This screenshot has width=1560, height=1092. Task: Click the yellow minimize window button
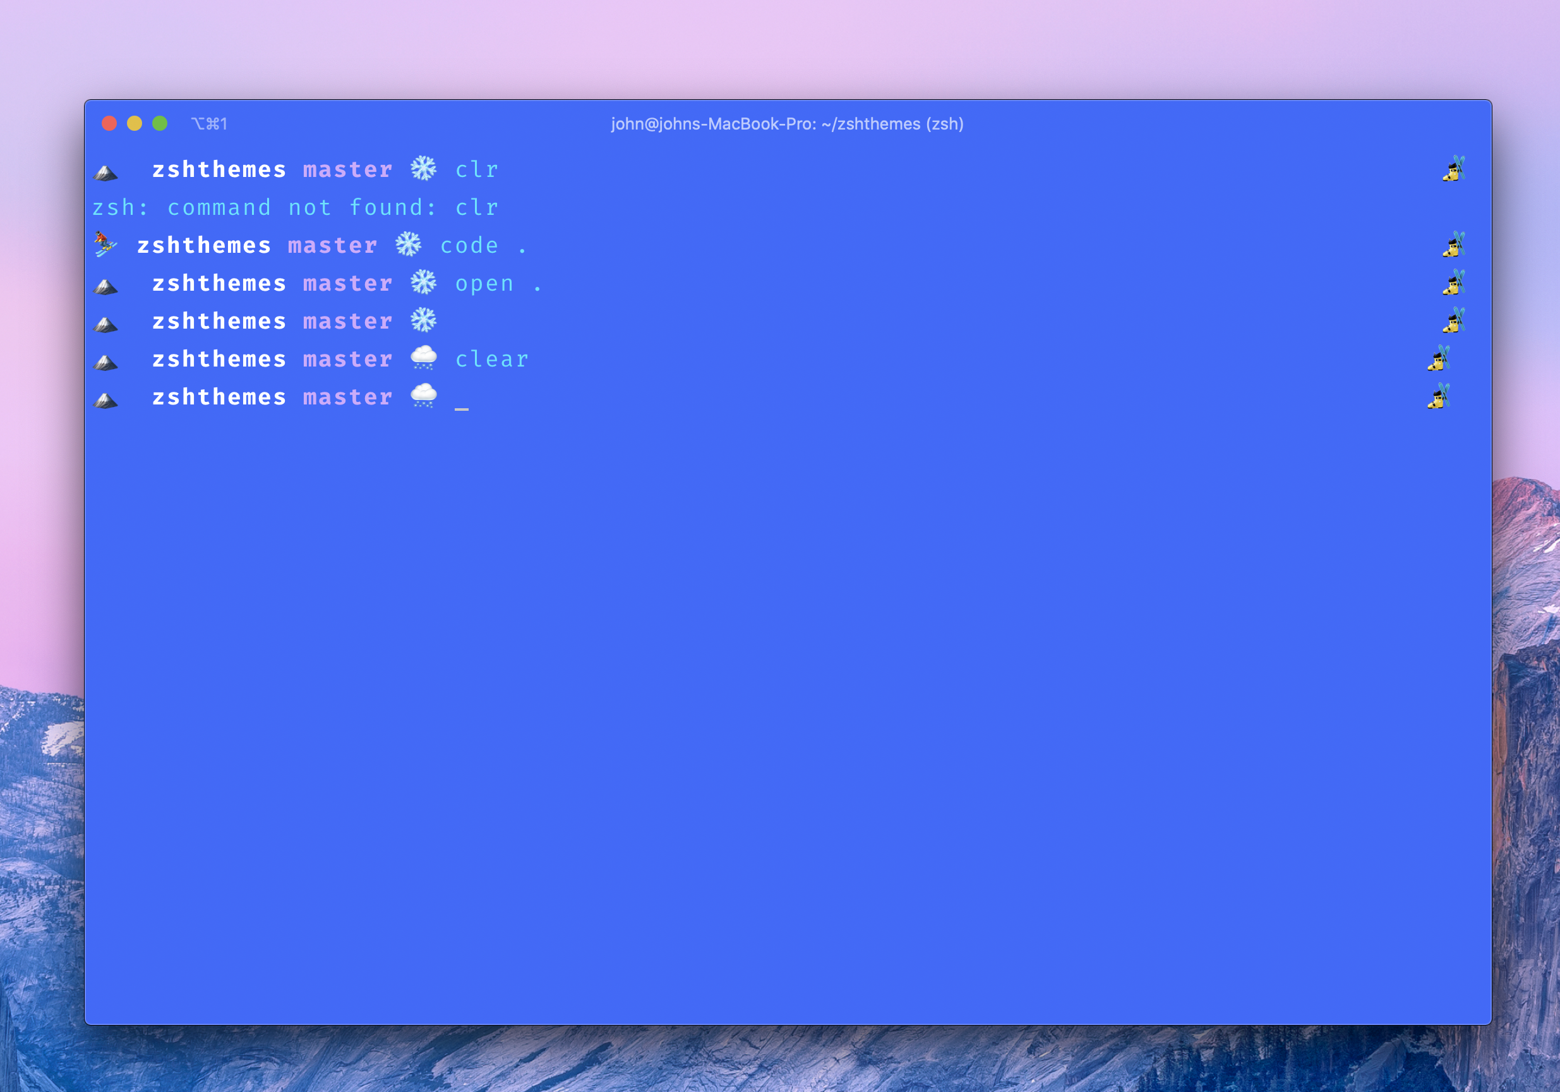coord(135,123)
